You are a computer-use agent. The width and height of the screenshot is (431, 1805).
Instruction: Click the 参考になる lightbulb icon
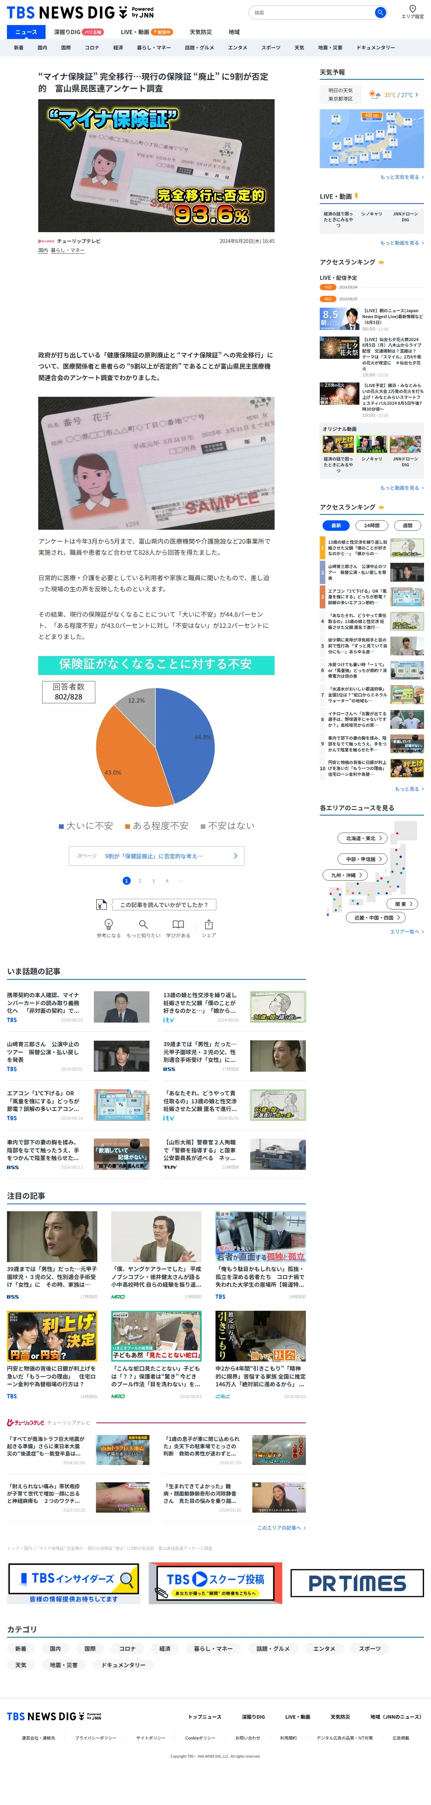click(108, 925)
